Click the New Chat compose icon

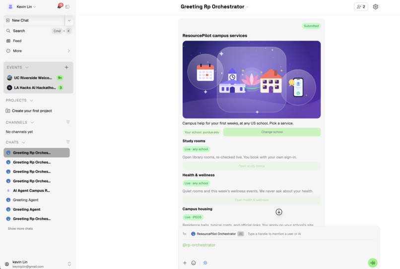pyautogui.click(x=7, y=20)
